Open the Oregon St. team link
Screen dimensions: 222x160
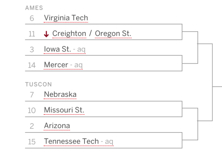[113, 33]
